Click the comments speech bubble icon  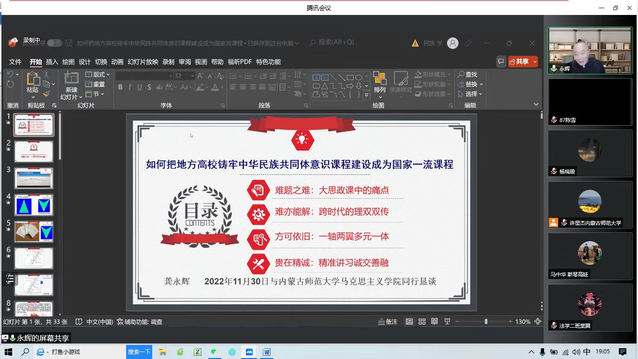pos(501,62)
